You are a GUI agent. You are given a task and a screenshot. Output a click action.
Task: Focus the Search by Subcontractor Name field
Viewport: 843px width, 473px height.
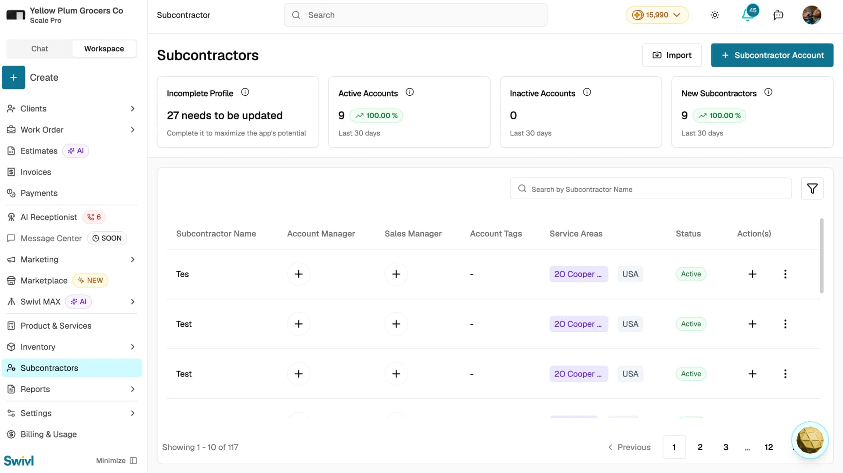click(x=650, y=189)
